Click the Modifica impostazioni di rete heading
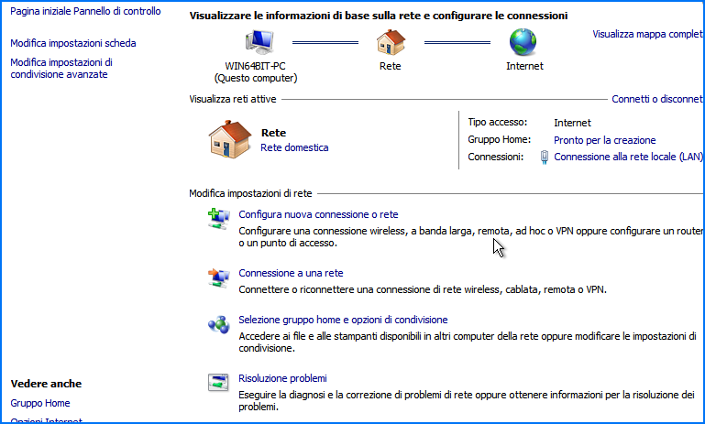Viewport: 705px width, 424px height. (x=250, y=193)
